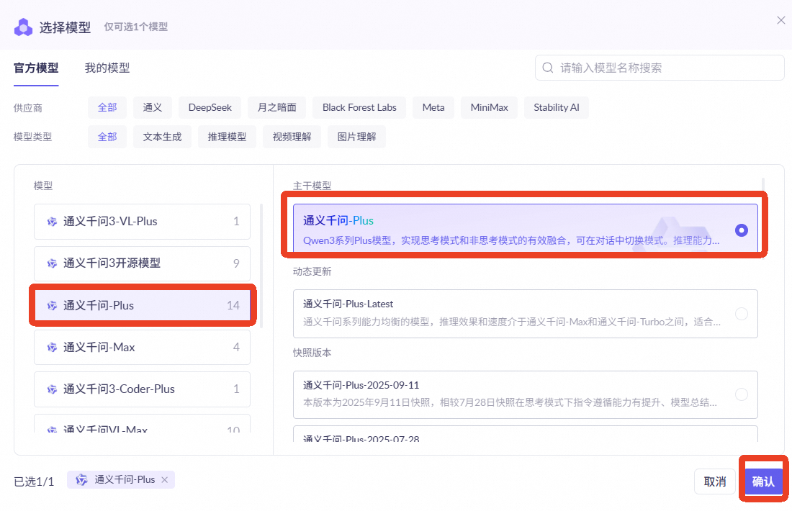The height and width of the screenshot is (511, 792).
Task: Filter suppliers by Black Forest Labs
Action: [359, 107]
